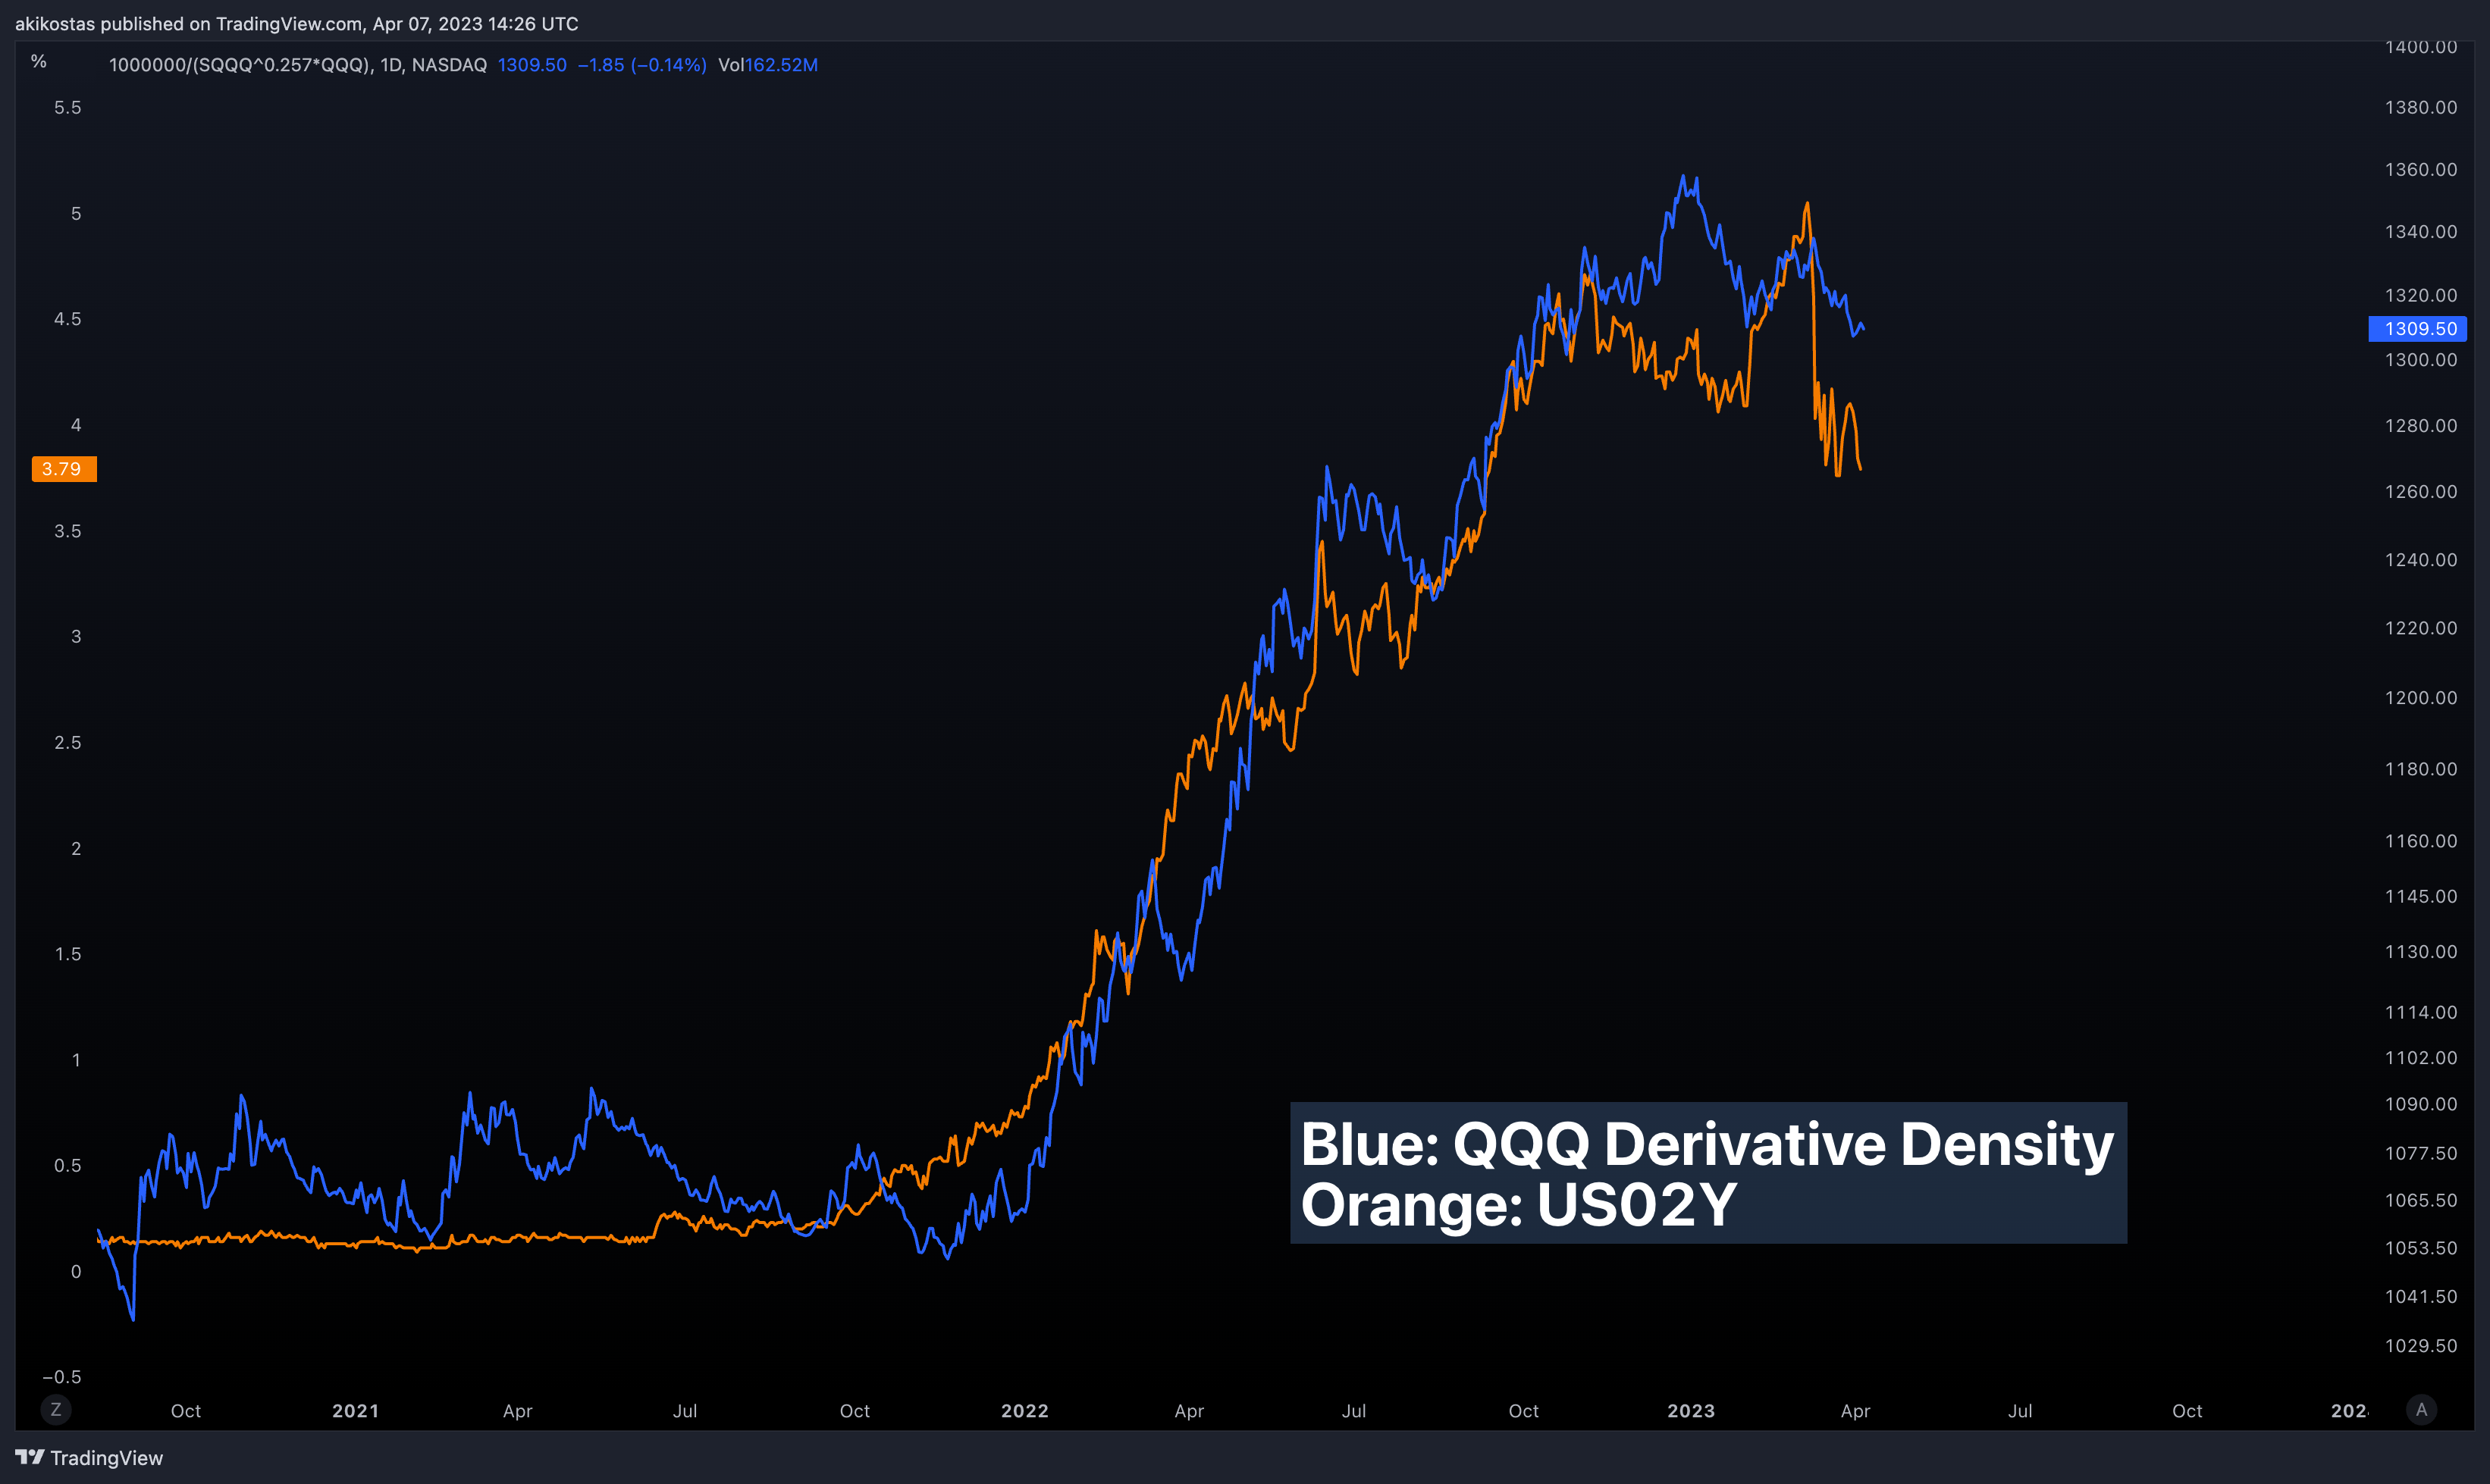Click 1260.00 on the right price scale
The height and width of the screenshot is (1484, 2490).
(x=2421, y=491)
